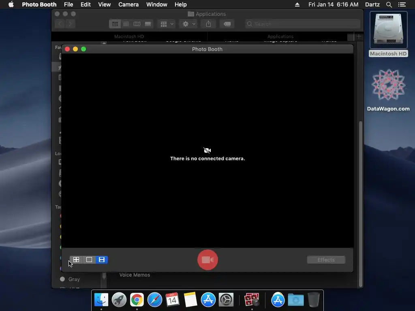
Task: Open the Window menu
Action: pos(157,4)
